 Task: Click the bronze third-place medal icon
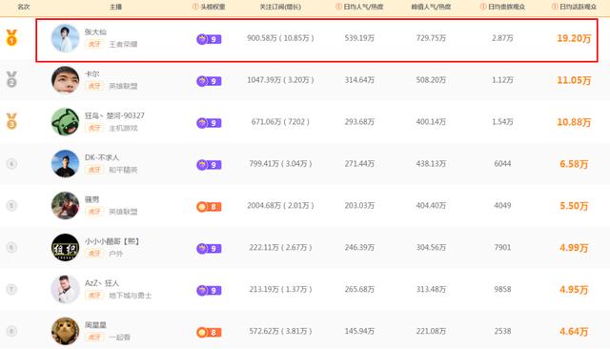pos(11,121)
